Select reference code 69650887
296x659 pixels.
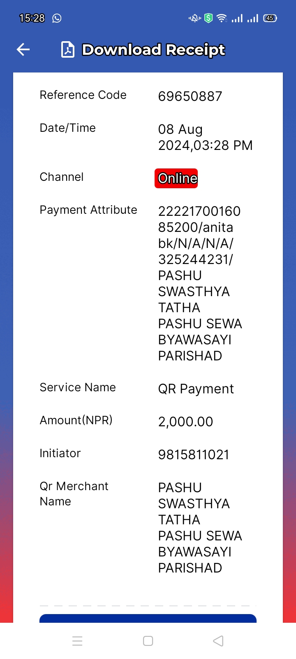(x=190, y=96)
